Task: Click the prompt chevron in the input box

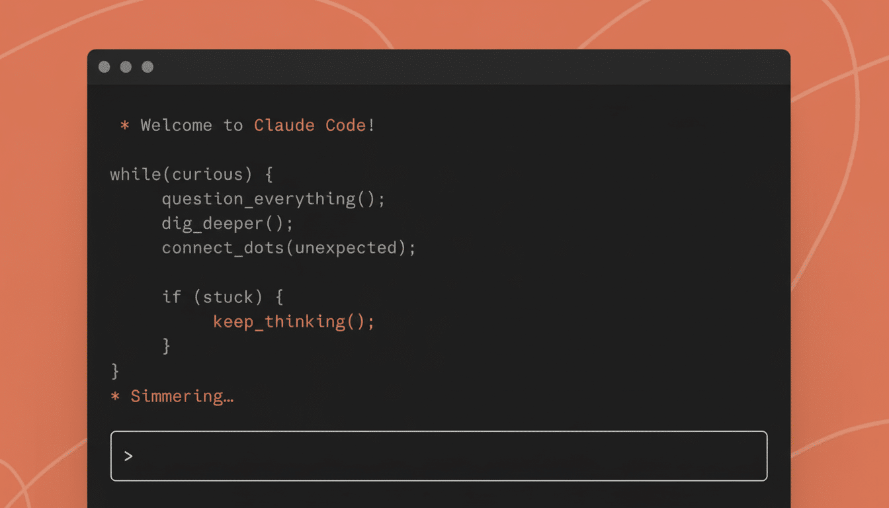Action: pos(128,456)
